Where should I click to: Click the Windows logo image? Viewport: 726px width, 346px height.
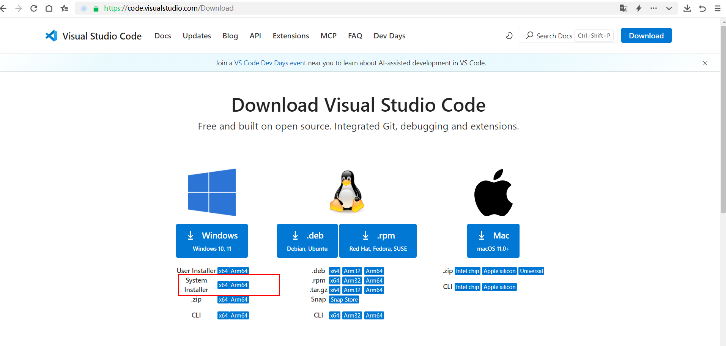tap(212, 192)
